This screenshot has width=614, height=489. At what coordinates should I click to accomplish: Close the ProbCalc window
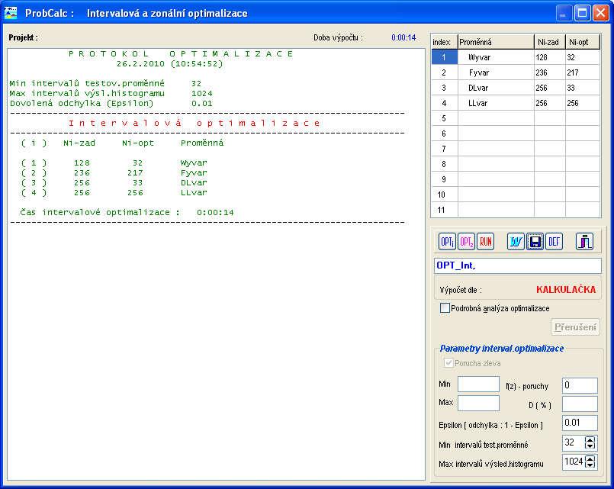(x=601, y=13)
